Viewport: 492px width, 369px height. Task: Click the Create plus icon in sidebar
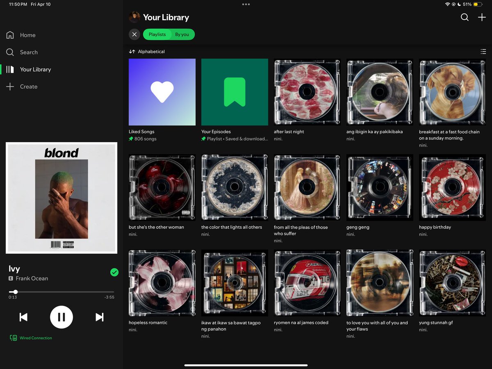point(10,87)
